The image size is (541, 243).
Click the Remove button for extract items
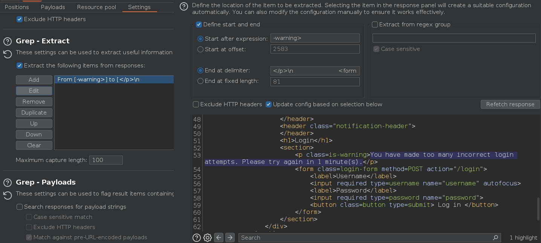pos(34,102)
